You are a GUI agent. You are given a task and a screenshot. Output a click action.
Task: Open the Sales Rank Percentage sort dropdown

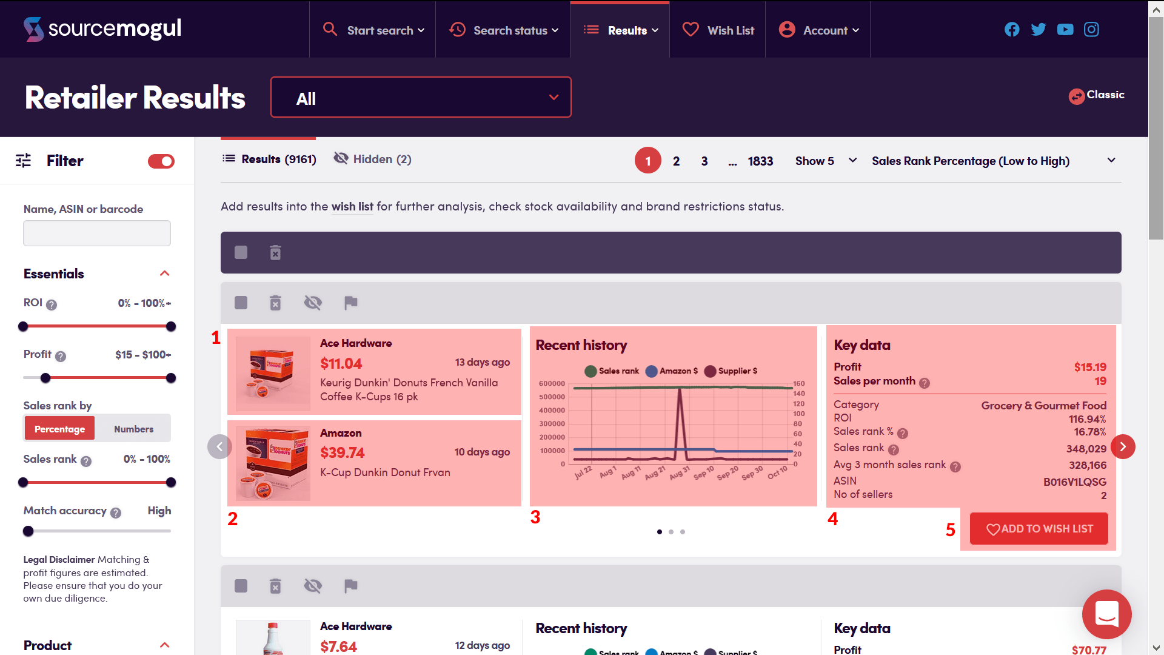994,161
